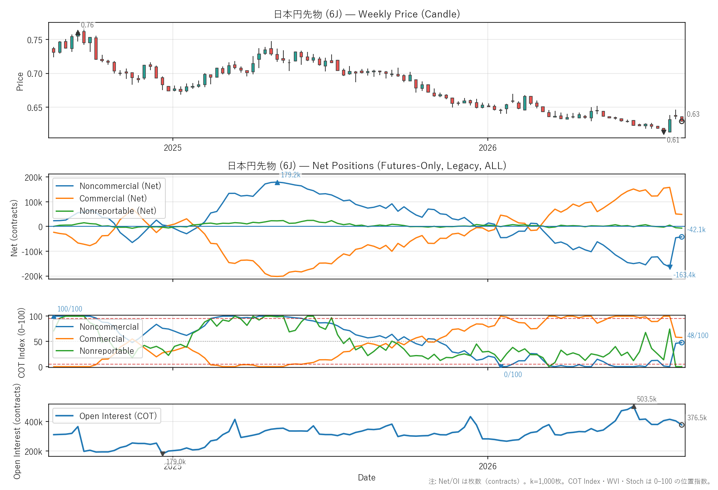Select the 'Commercial (Net)' legend entry
The width and height of the screenshot is (718, 490).
(113, 198)
